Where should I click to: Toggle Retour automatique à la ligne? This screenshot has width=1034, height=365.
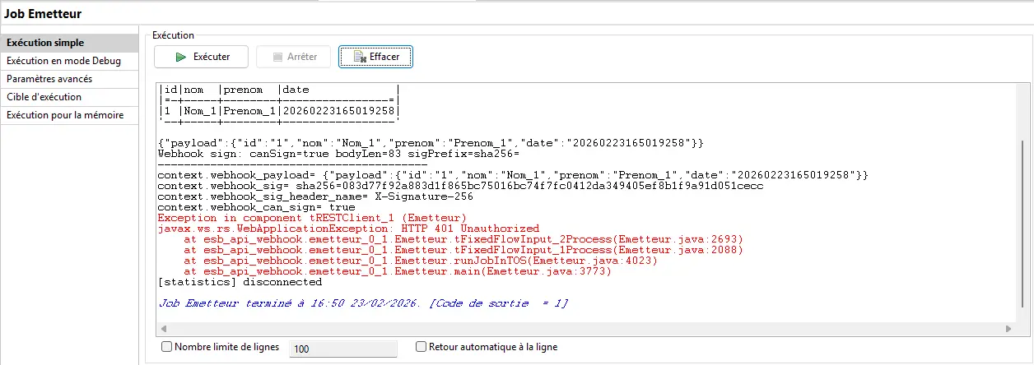[422, 347]
